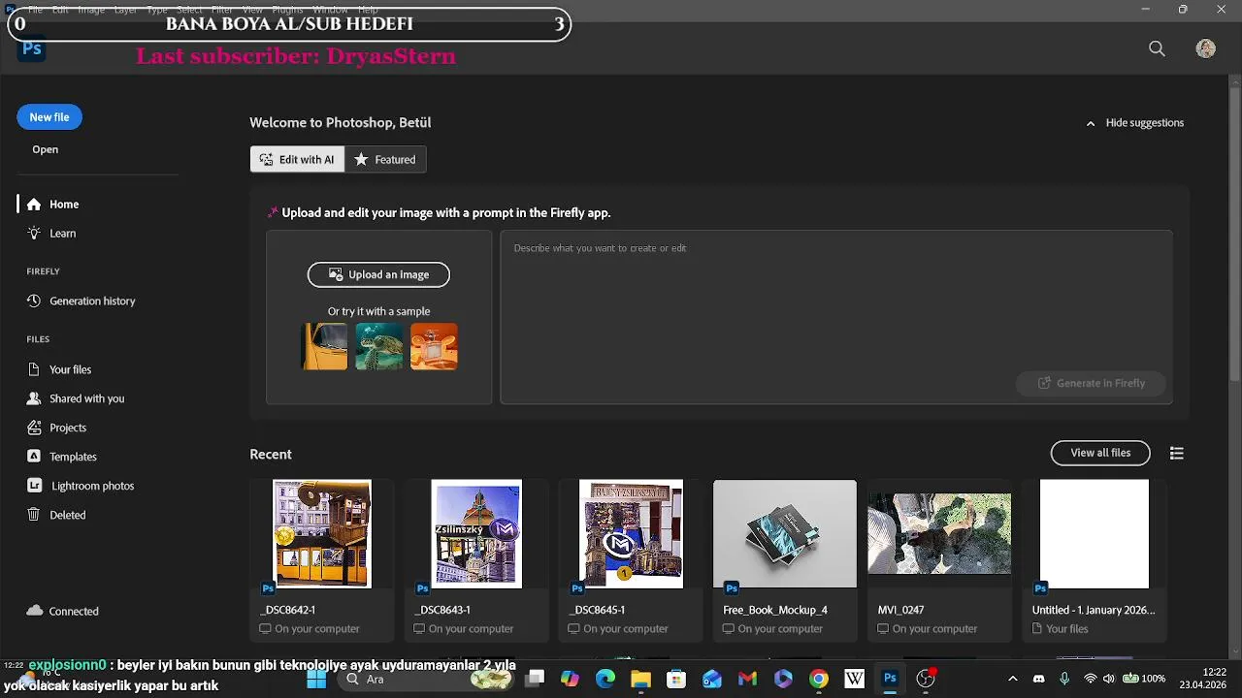Click Generate in Firefly button

pyautogui.click(x=1091, y=383)
